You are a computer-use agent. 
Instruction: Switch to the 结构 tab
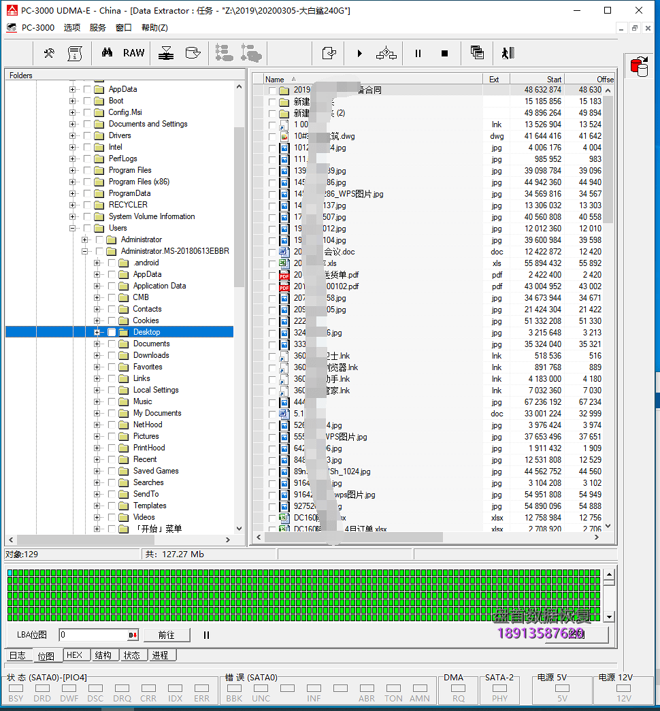[103, 655]
